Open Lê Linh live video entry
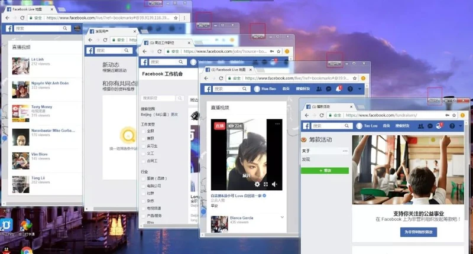473x254 pixels. [46, 66]
